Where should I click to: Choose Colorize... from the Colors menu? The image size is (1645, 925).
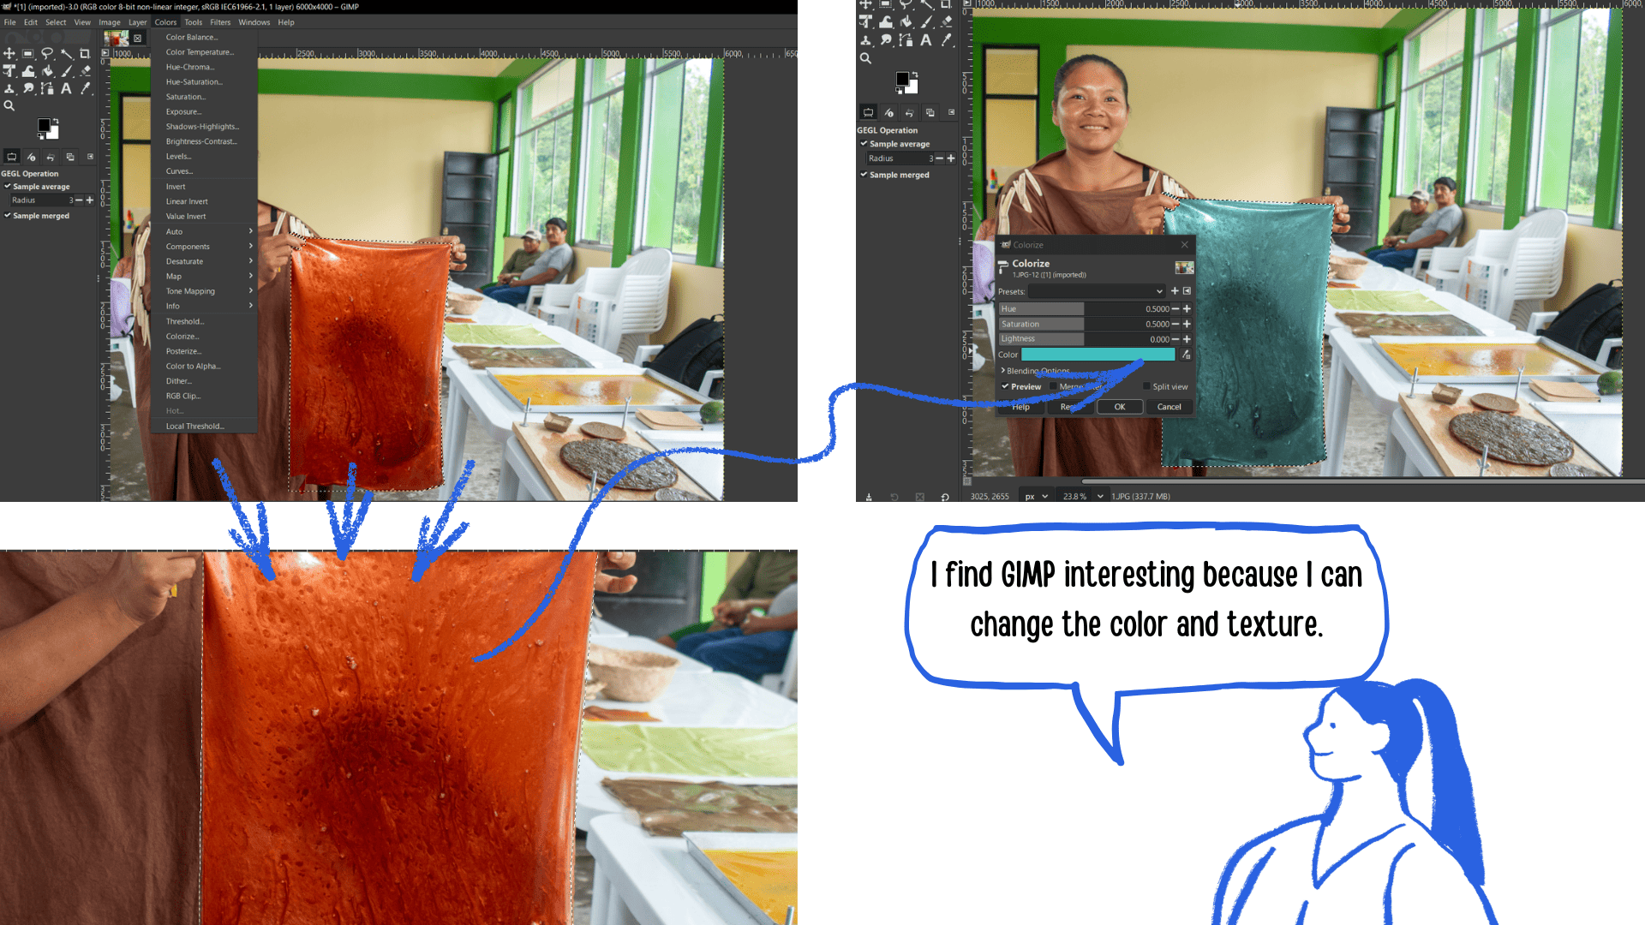pos(182,337)
